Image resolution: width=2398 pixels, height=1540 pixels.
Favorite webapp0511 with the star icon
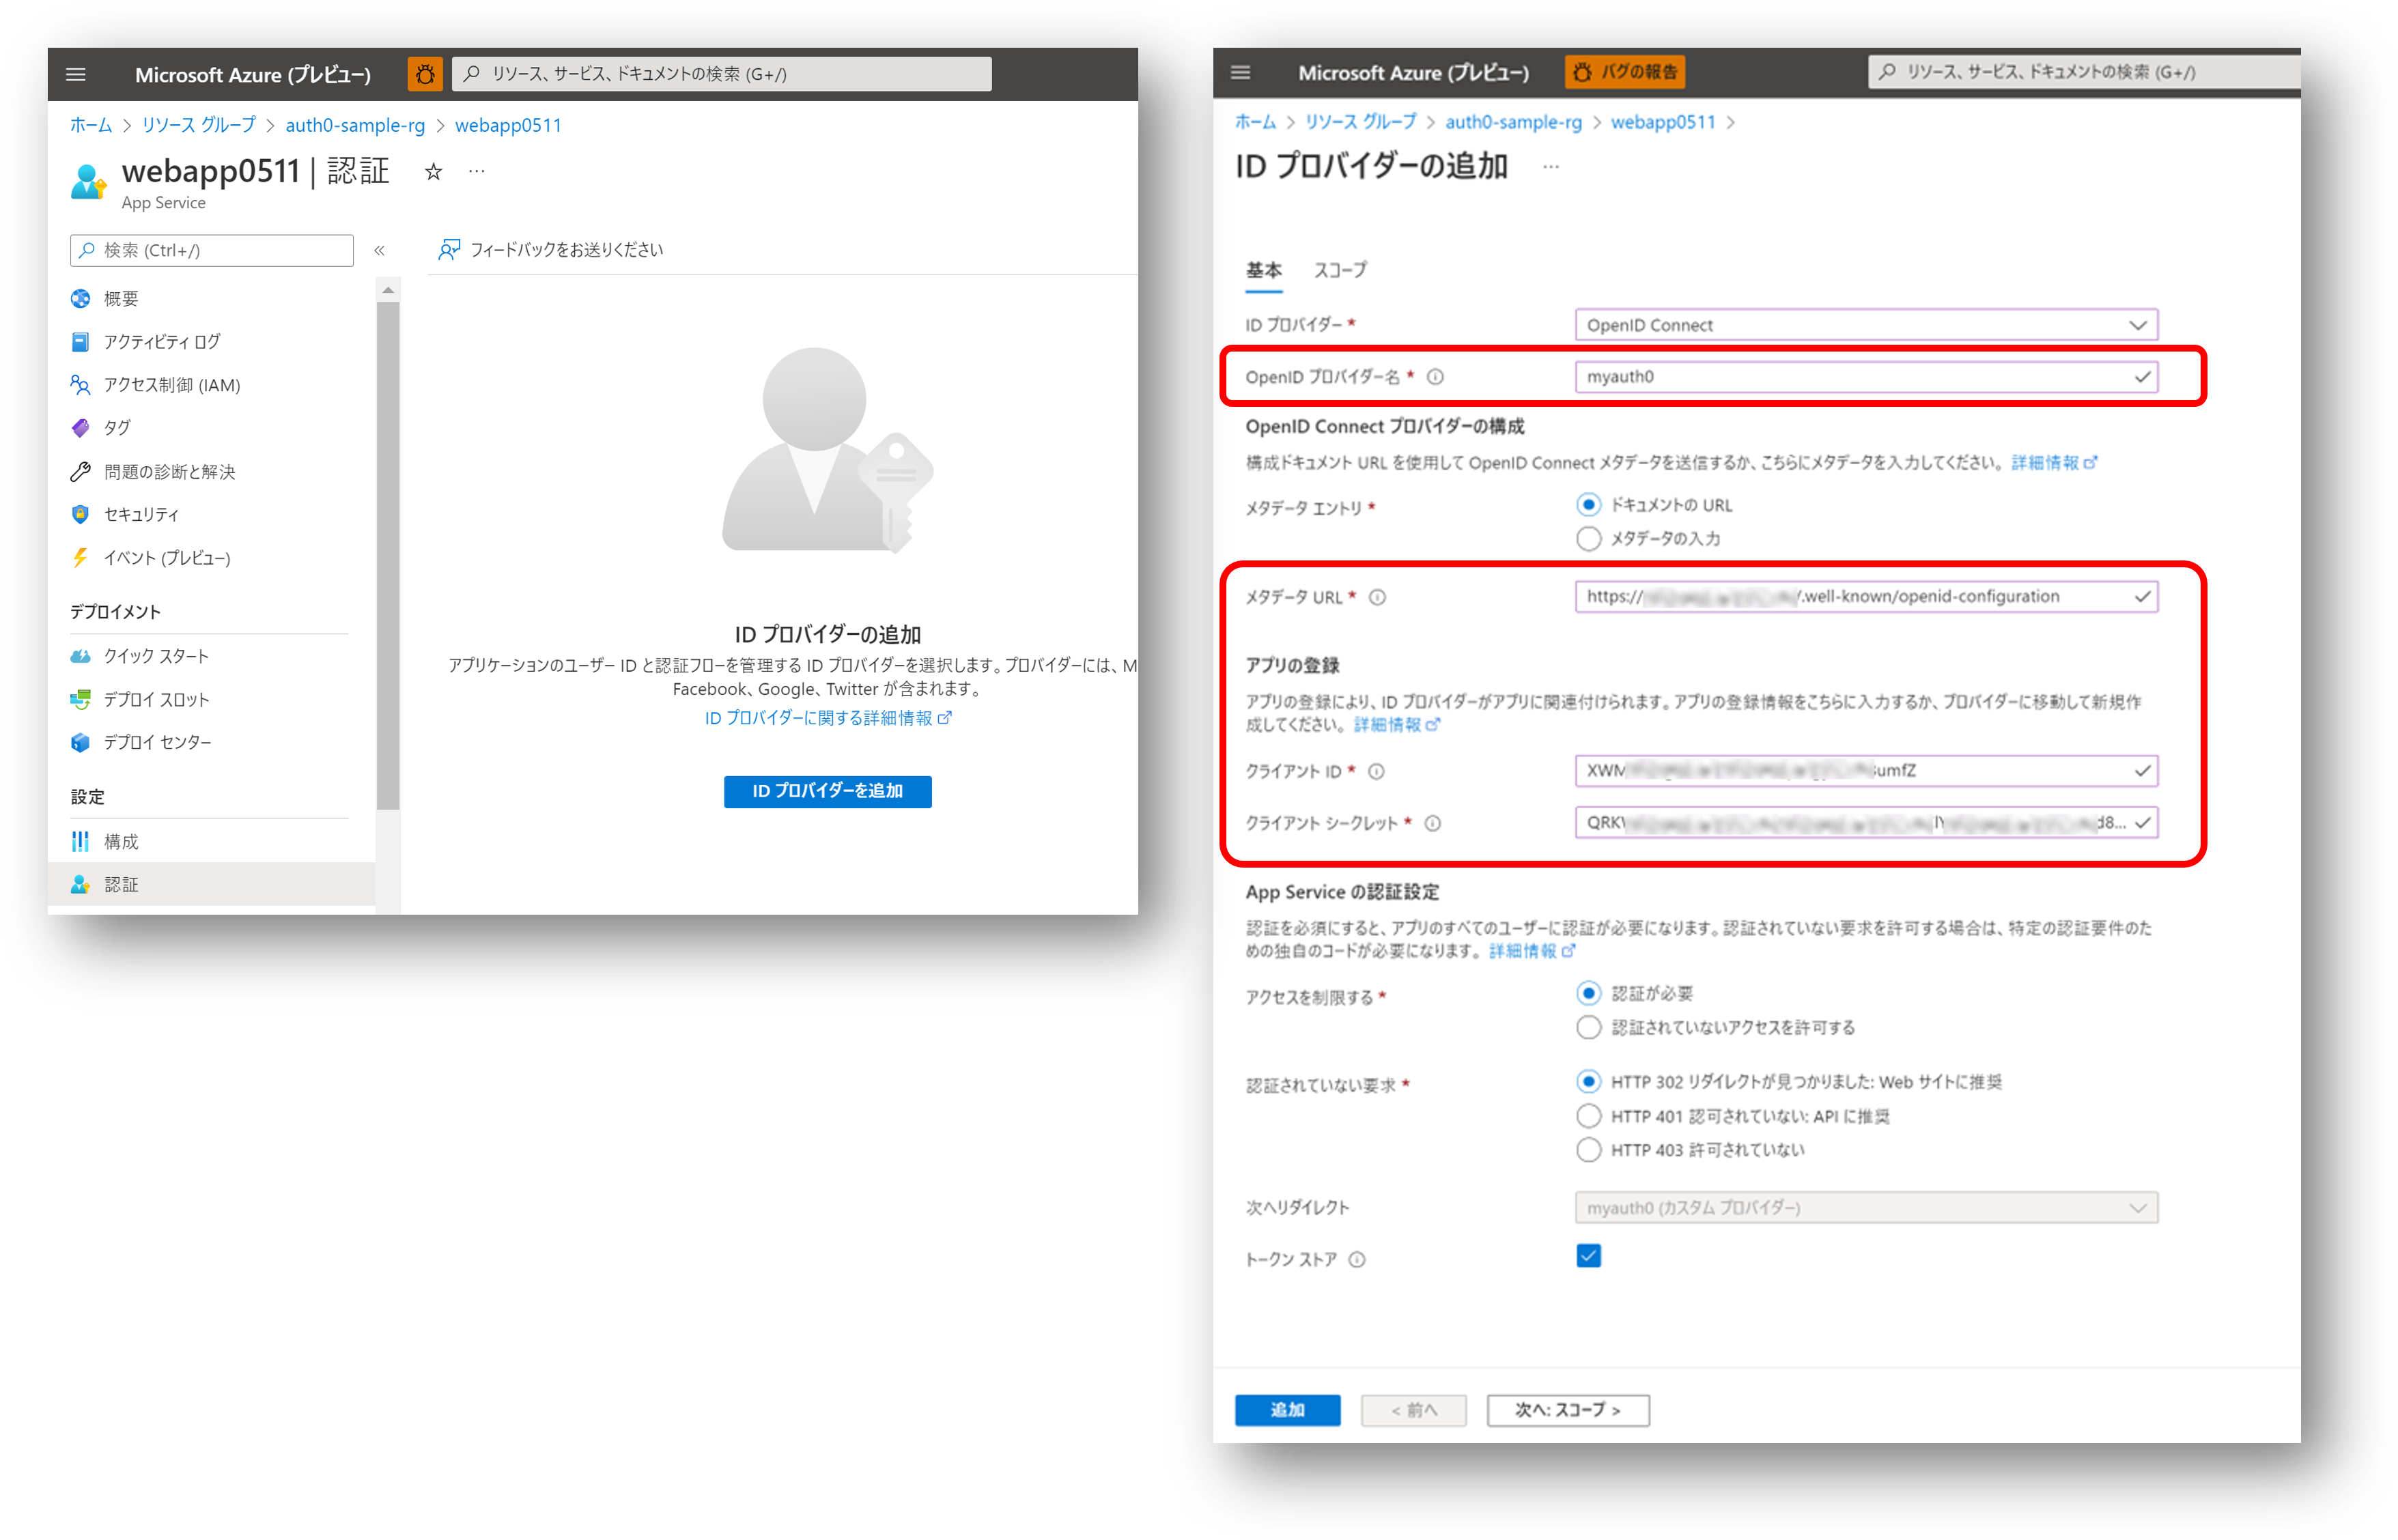pos(433,172)
